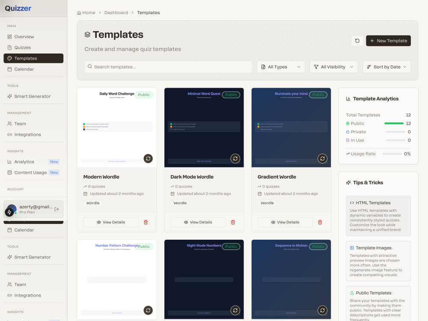The height and width of the screenshot is (321, 428).
Task: Open the All Visibility filter dropdown
Action: coord(333,67)
